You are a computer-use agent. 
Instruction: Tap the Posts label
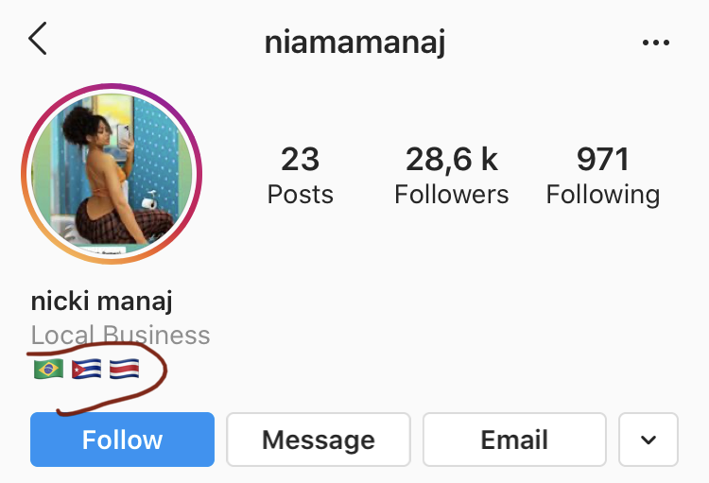click(x=300, y=195)
